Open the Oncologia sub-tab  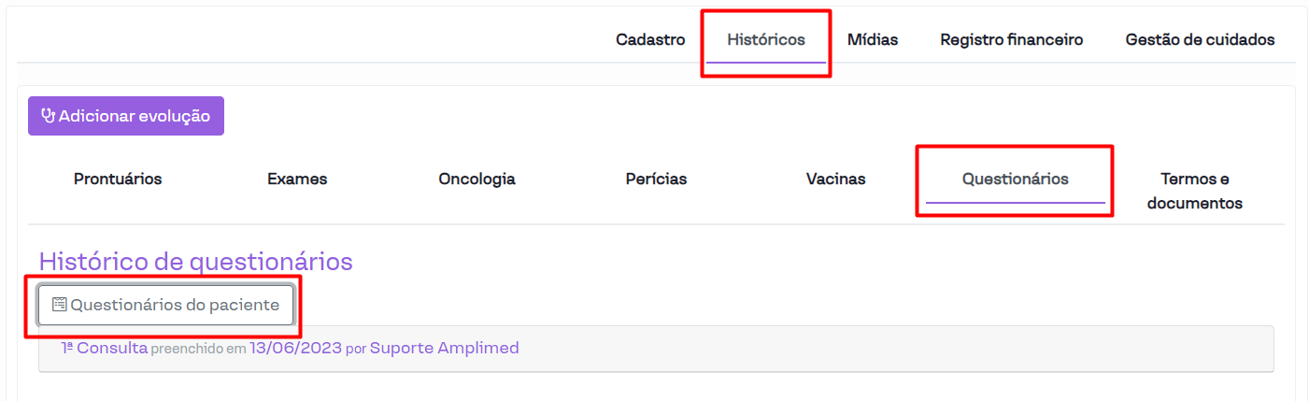pos(477,179)
